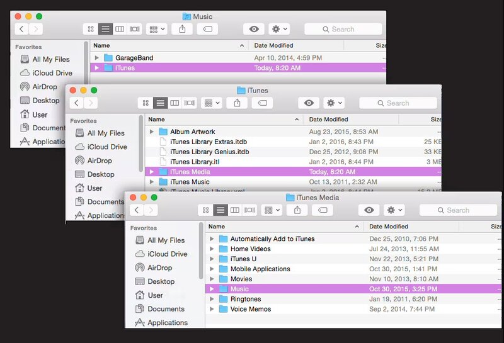Select iTunes Library.itl file

(x=293, y=162)
